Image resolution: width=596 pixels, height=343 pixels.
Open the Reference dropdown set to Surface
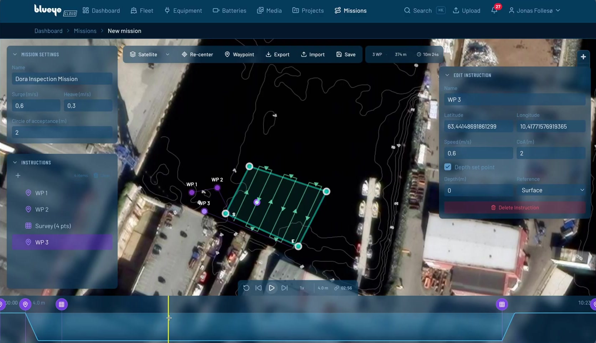pos(551,190)
